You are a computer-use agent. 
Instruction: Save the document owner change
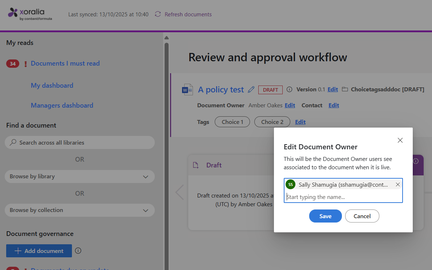pyautogui.click(x=325, y=216)
